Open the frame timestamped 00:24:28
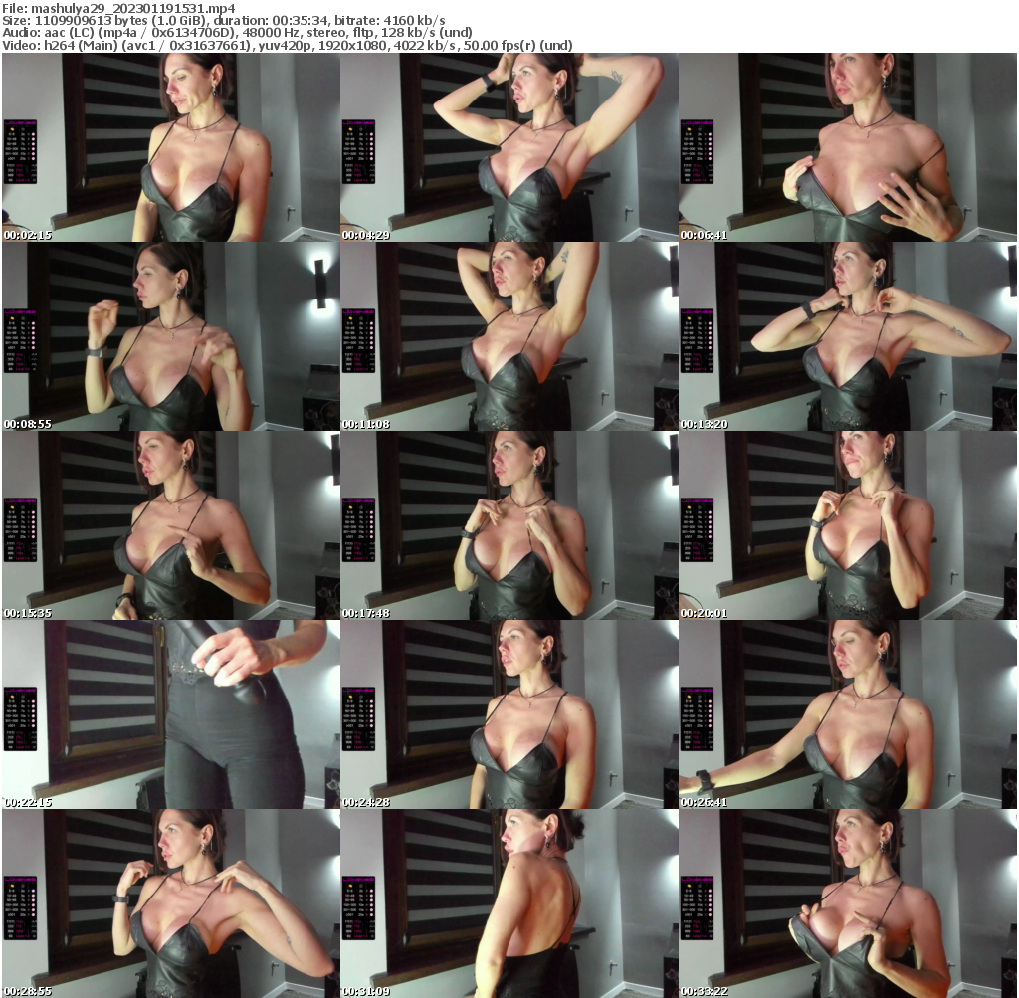The image size is (1019, 998). pyautogui.click(x=509, y=714)
